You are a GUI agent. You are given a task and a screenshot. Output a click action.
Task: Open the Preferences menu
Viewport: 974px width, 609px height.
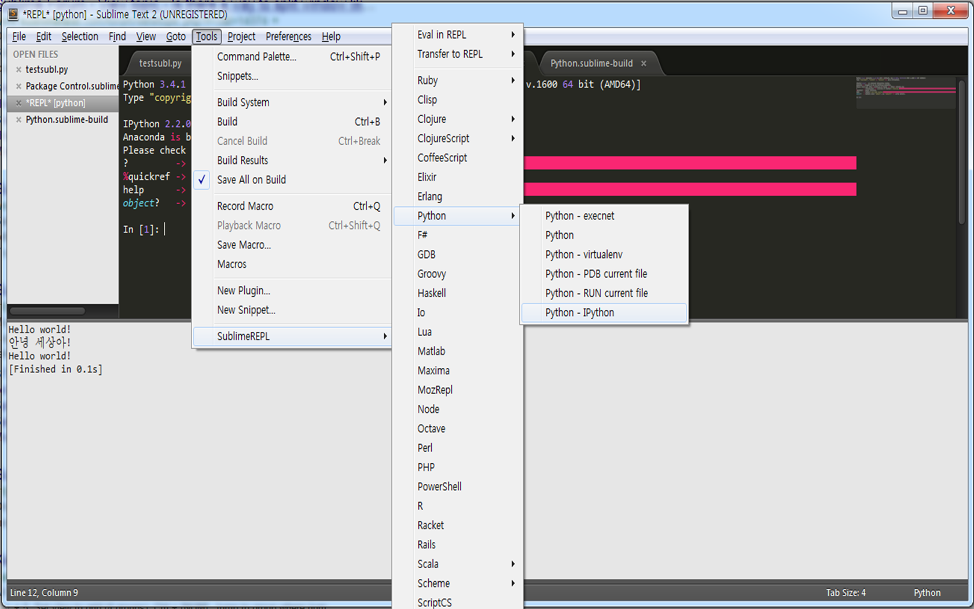[x=288, y=36]
